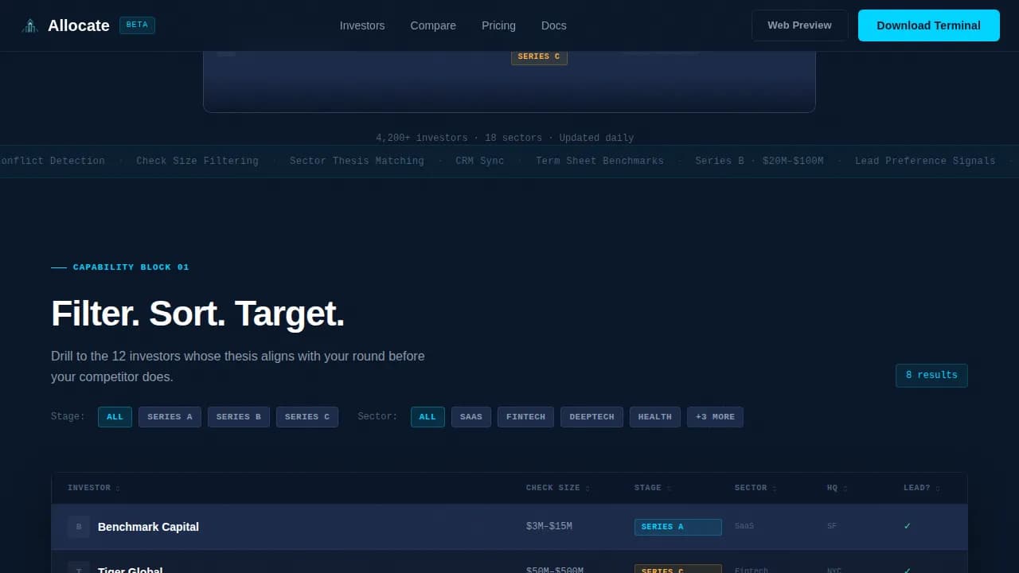
Task: Toggle the HEALTH sector filter
Action: coord(654,416)
